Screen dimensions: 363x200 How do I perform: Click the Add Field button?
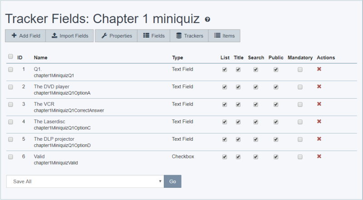pyautogui.click(x=25, y=36)
